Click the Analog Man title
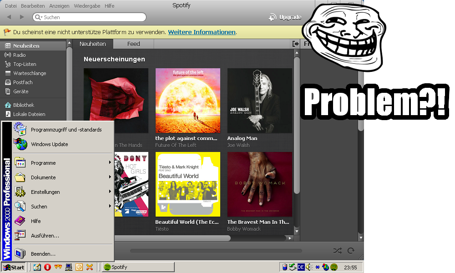This screenshot has width=455, height=273. tap(243, 138)
